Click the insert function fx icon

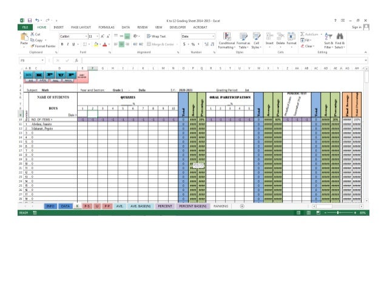pos(76,61)
